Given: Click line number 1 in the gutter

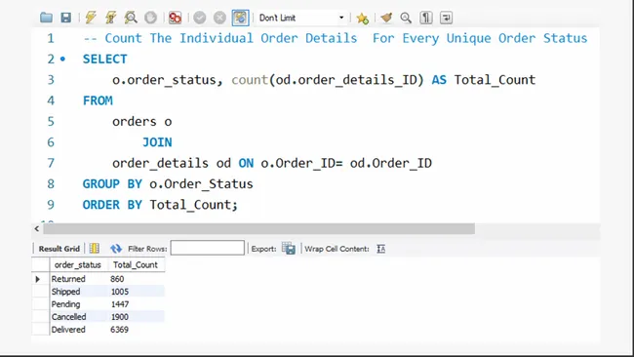Looking at the screenshot, I should pos(51,38).
